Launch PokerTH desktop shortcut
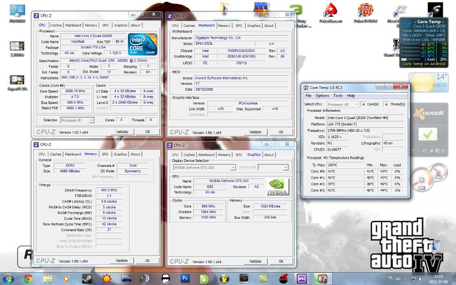456x285 pixels. [366, 13]
